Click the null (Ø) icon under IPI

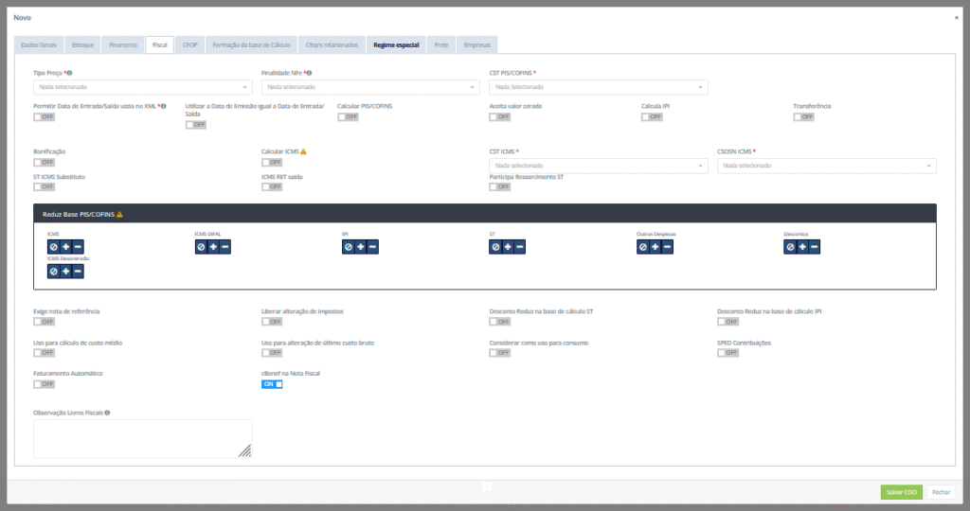pyautogui.click(x=349, y=247)
